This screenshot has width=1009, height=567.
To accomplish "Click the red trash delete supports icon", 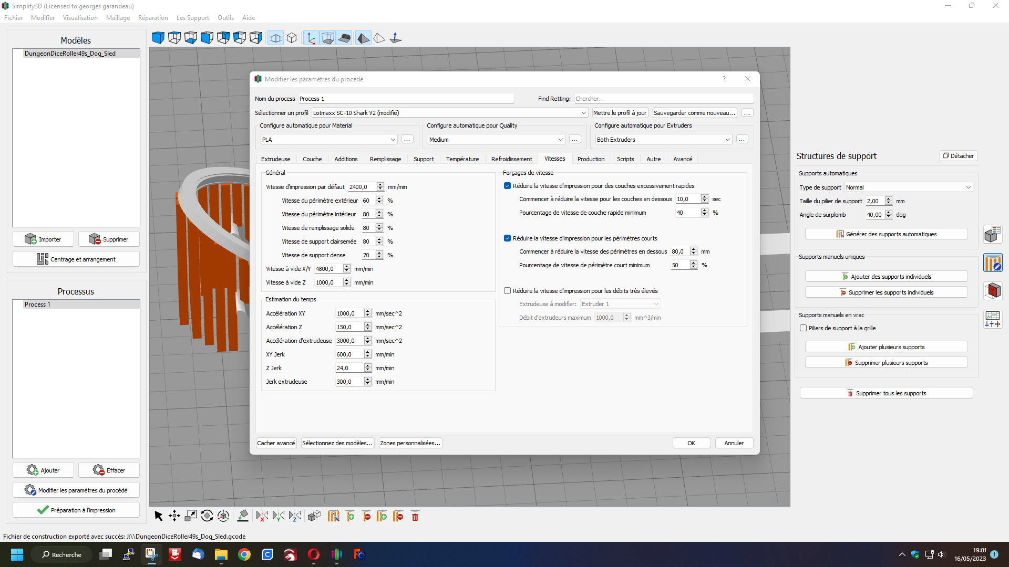I will tap(415, 516).
